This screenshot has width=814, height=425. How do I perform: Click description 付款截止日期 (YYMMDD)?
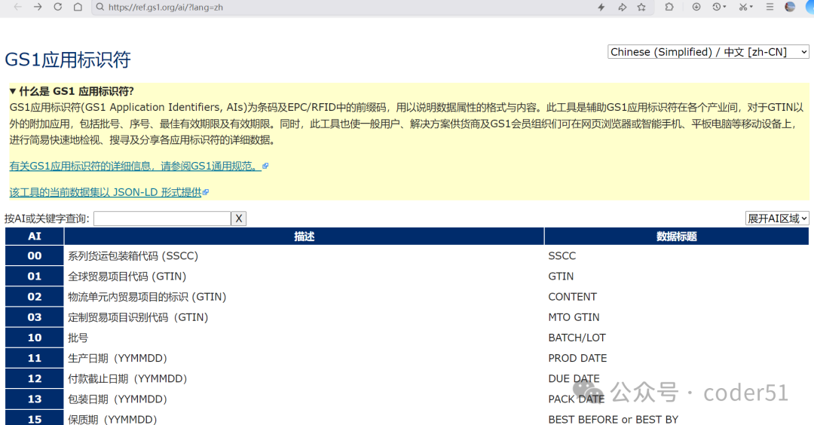127,379
